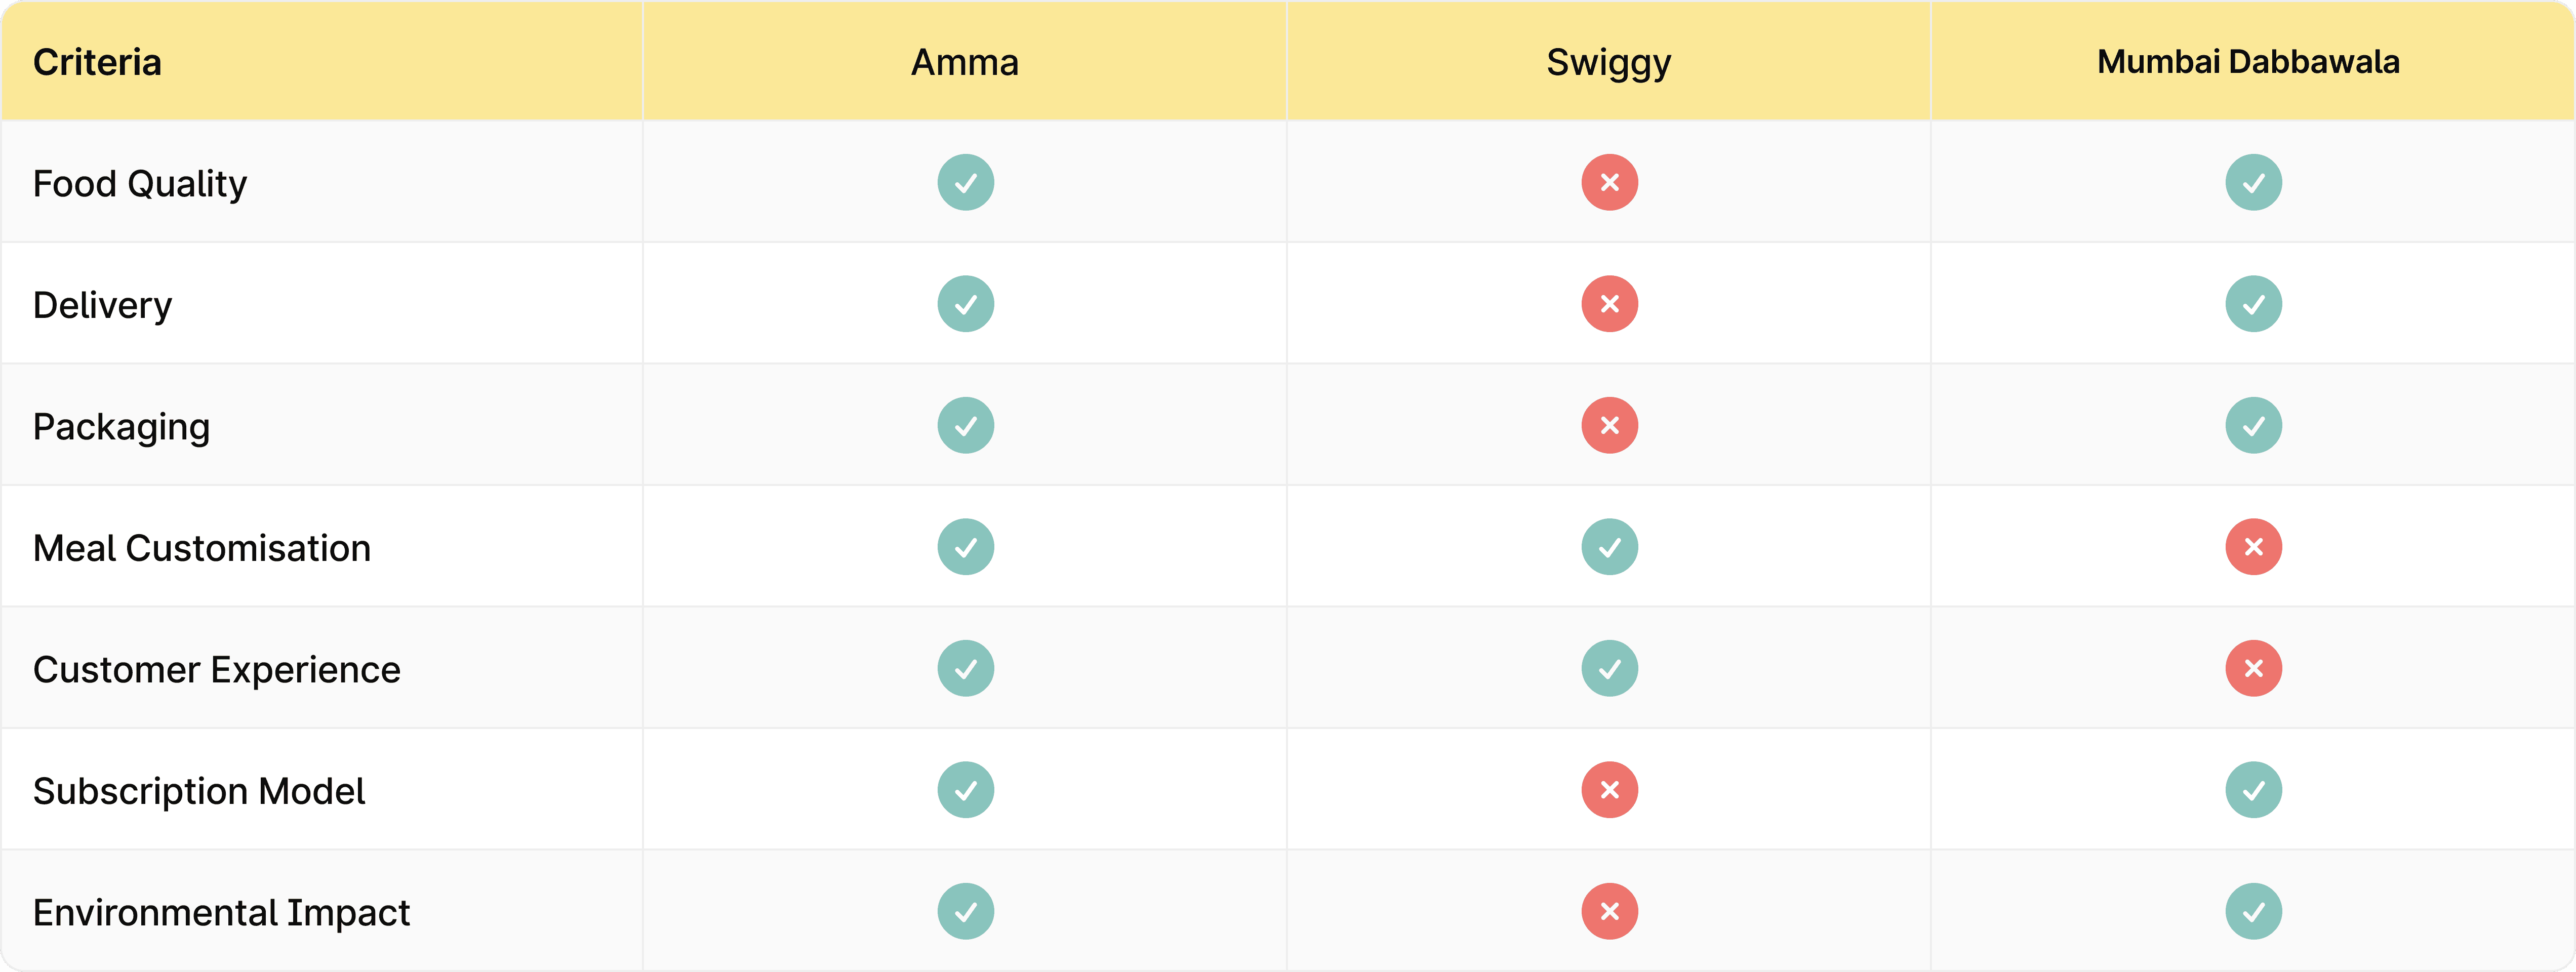
Task: Click Amma's Food Quality checkmark icon
Action: pos(965,182)
